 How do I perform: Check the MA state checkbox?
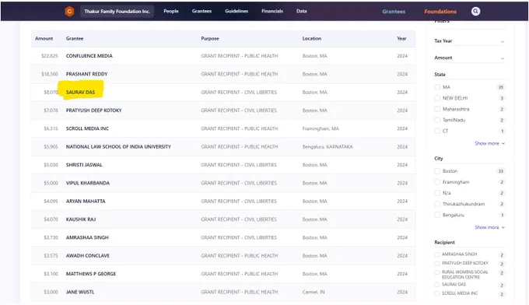coord(437,87)
